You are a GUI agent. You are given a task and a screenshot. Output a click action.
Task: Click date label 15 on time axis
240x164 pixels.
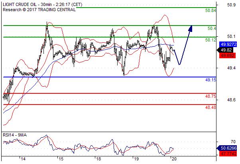pos(61,159)
